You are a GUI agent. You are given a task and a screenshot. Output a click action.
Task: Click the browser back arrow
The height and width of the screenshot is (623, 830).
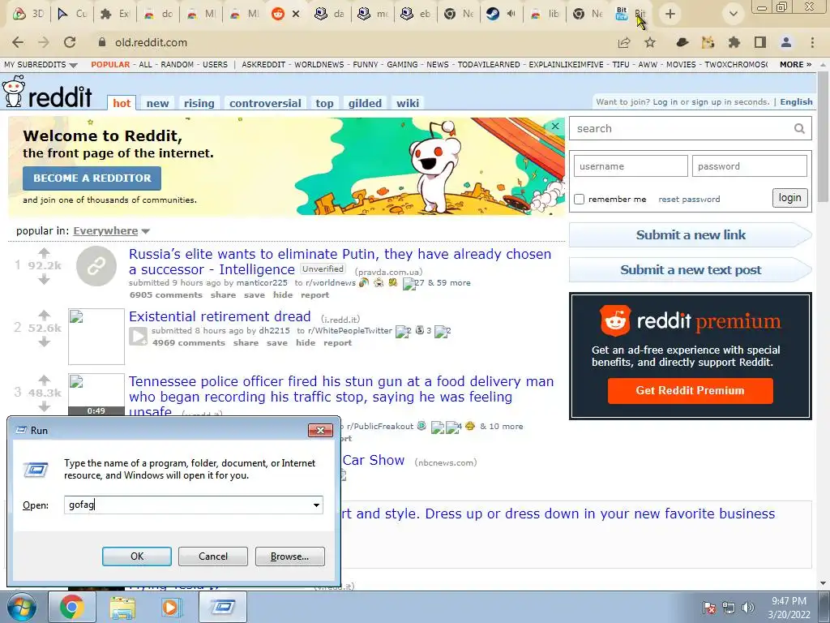[18, 42]
